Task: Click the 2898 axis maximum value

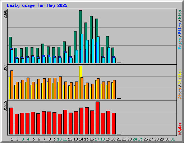Action: click(5, 14)
